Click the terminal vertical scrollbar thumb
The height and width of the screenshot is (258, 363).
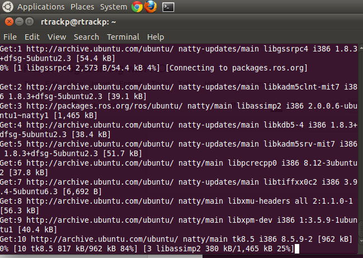coord(361,230)
